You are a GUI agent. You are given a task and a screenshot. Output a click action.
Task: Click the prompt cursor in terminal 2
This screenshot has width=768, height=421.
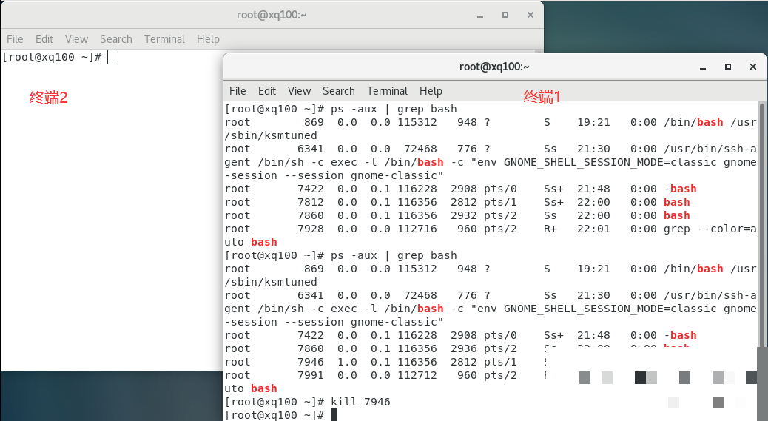click(111, 57)
